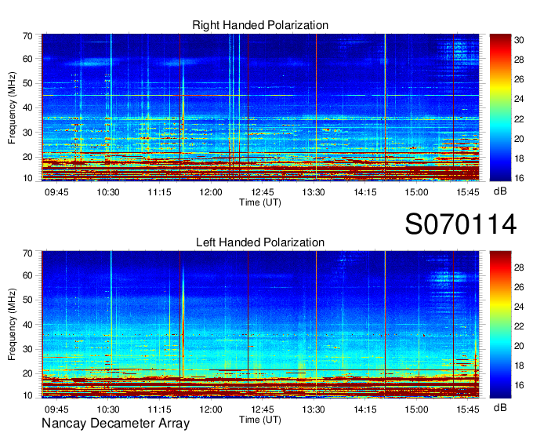Click the 50 MHz tick on Right Handed plot
The width and height of the screenshot is (533, 433).
point(27,83)
